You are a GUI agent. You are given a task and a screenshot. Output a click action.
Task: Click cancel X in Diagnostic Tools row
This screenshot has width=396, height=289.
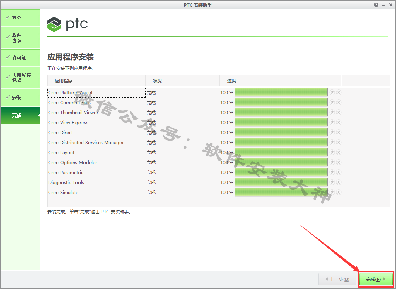click(339, 182)
